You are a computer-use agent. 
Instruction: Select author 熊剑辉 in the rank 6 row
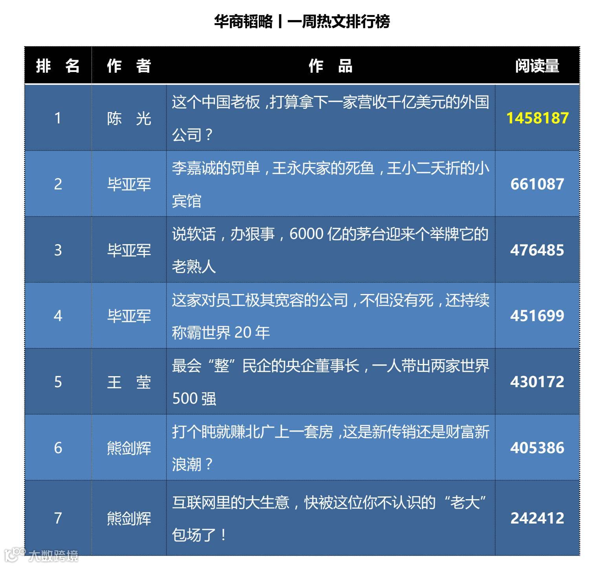point(129,448)
